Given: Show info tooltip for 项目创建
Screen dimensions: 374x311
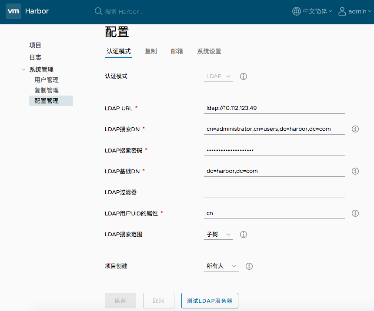Looking at the screenshot, I should click(x=249, y=266).
